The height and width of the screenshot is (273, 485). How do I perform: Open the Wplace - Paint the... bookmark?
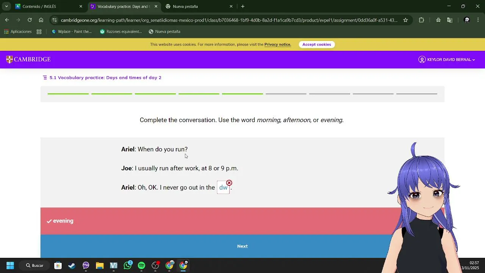(72, 31)
